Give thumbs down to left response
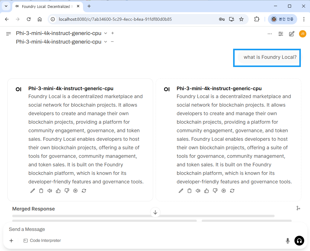The height and width of the screenshot is (251, 310). point(67,191)
